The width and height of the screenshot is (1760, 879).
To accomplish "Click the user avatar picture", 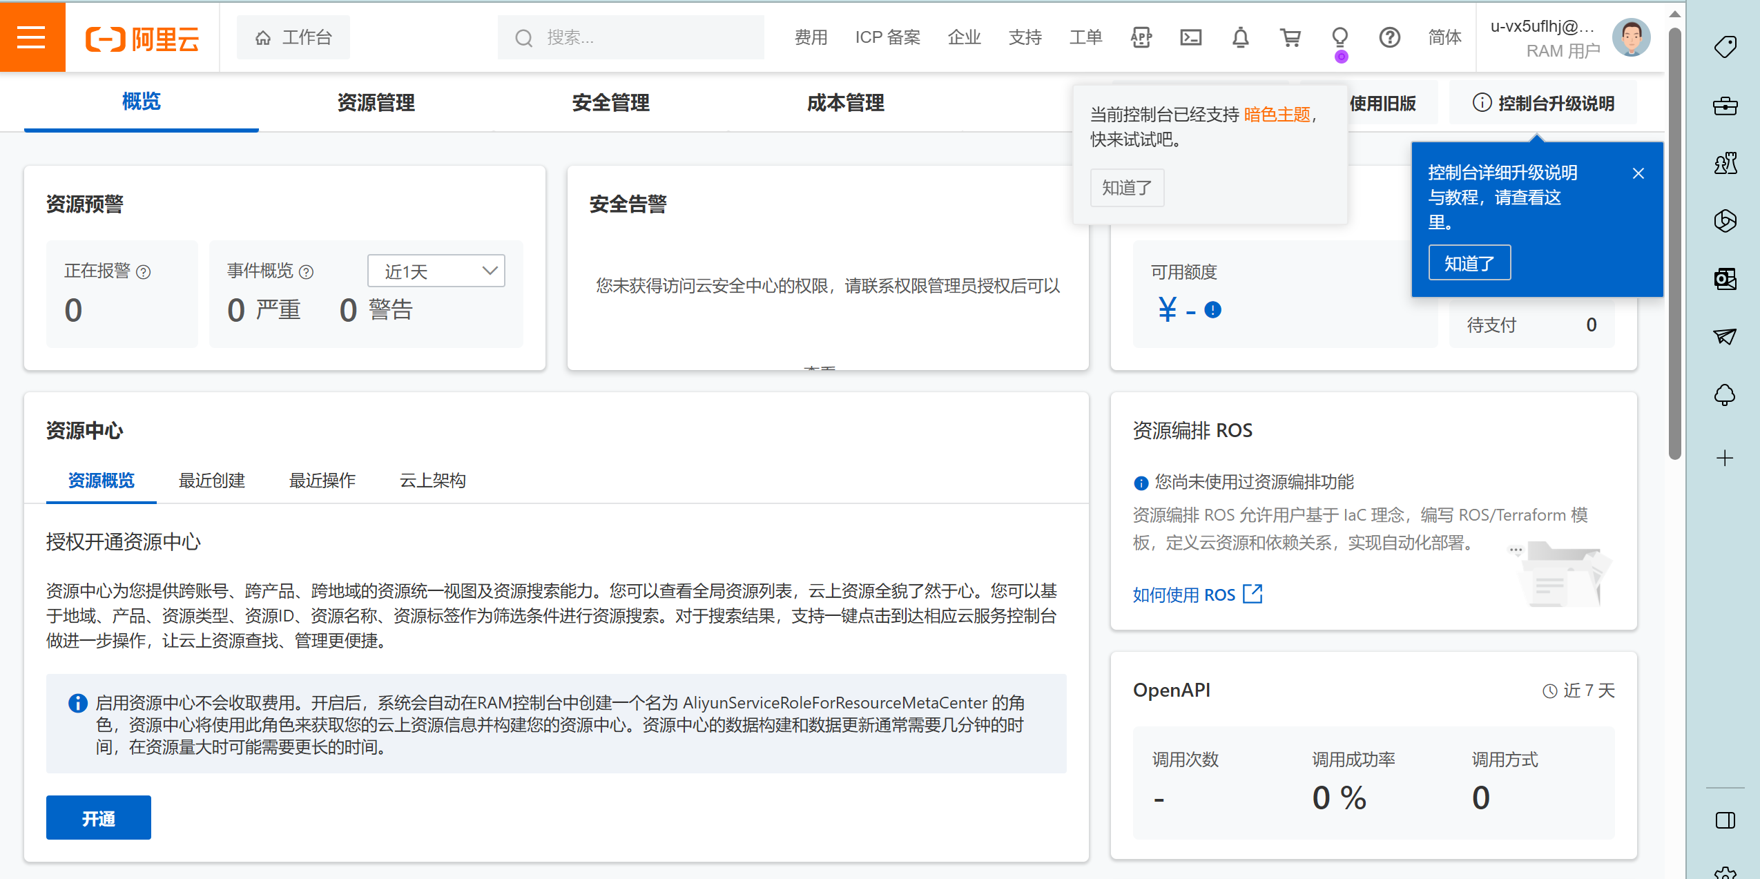I will click(x=1631, y=37).
